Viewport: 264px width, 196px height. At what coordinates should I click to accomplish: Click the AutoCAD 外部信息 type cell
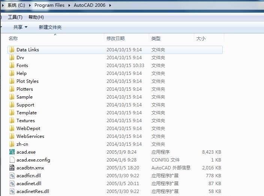point(171,168)
